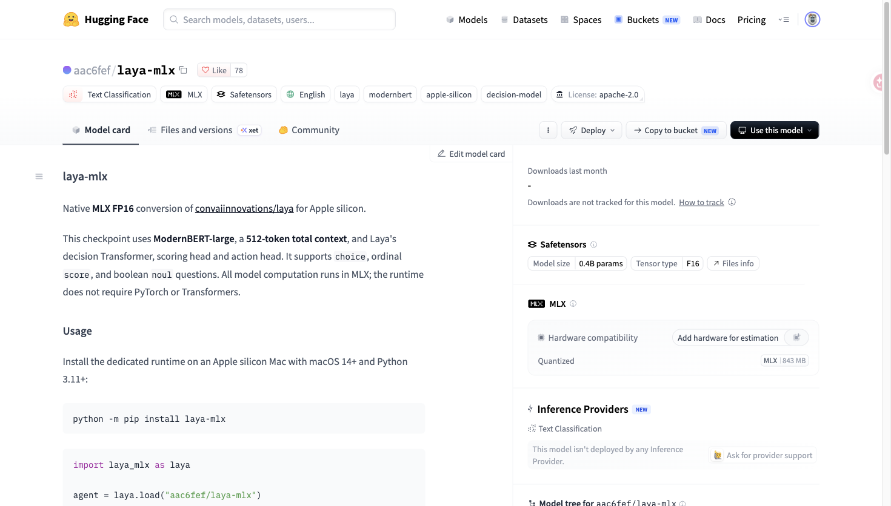
Task: Switch to the Community tab
Action: (309, 130)
